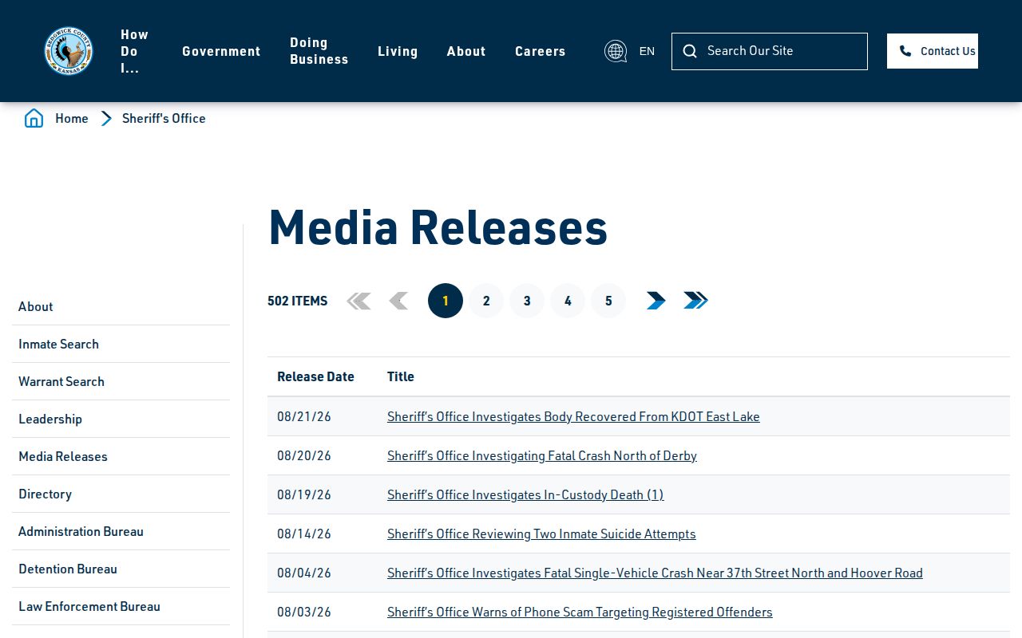
Task: Go to first page double-arrow
Action: click(x=358, y=301)
